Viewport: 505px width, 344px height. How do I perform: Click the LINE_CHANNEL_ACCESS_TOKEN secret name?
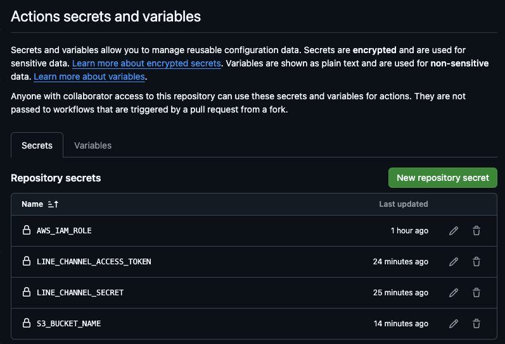pyautogui.click(x=94, y=262)
